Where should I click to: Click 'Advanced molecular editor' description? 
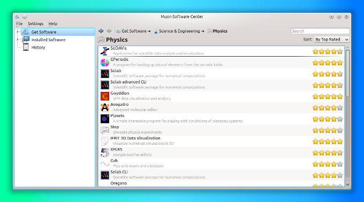point(135,110)
